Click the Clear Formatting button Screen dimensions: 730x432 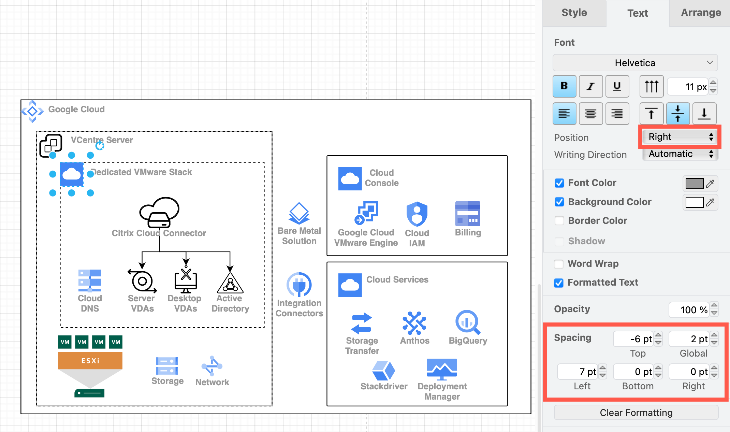click(636, 413)
